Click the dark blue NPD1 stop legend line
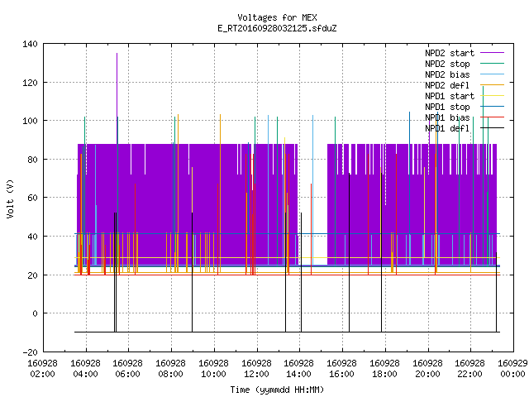 pos(493,107)
